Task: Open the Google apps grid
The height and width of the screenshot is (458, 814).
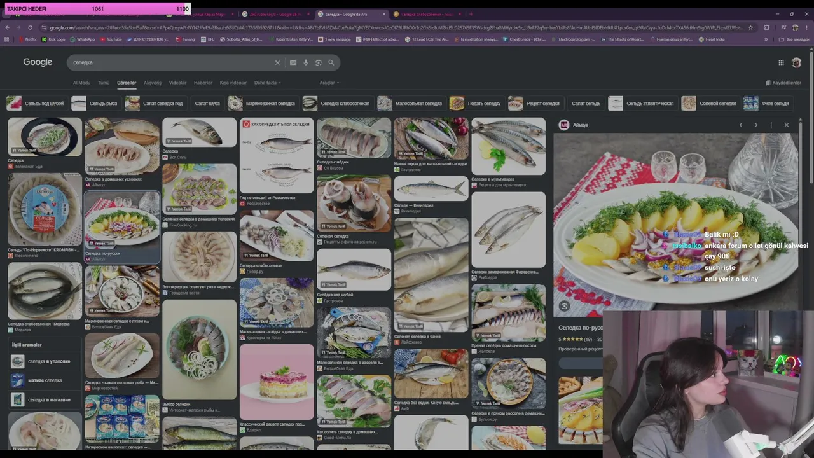Action: click(x=781, y=62)
